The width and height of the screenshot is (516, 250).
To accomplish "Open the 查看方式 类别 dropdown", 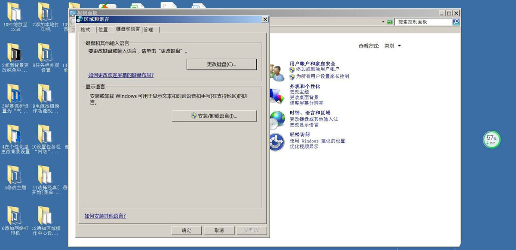I will click(x=392, y=45).
